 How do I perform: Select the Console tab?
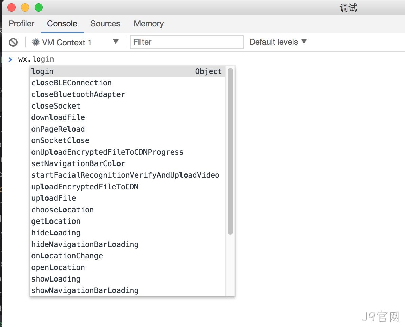pyautogui.click(x=62, y=23)
